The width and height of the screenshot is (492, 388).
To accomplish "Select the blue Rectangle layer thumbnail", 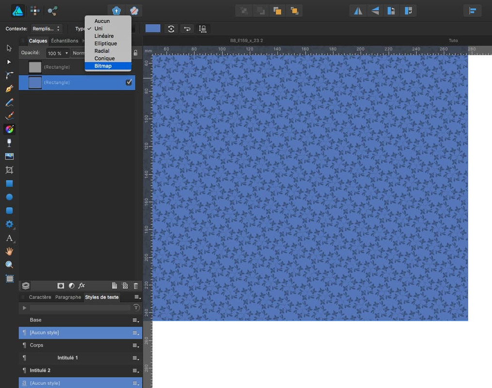I will [35, 82].
